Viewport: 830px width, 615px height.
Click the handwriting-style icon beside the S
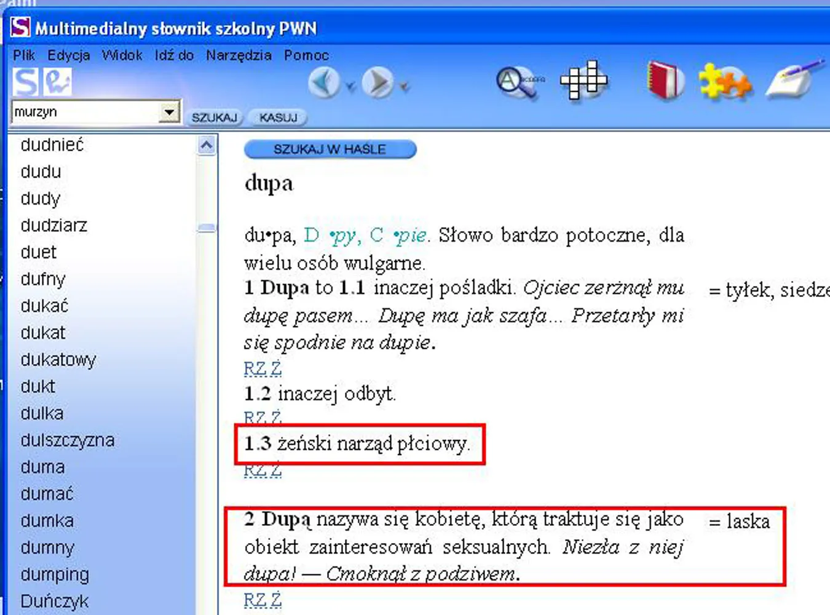(x=57, y=82)
